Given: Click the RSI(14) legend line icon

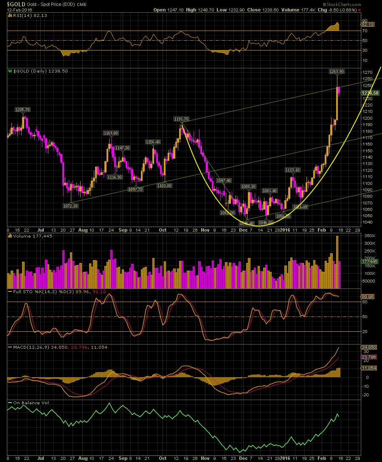Looking at the screenshot, I should 10,15.
